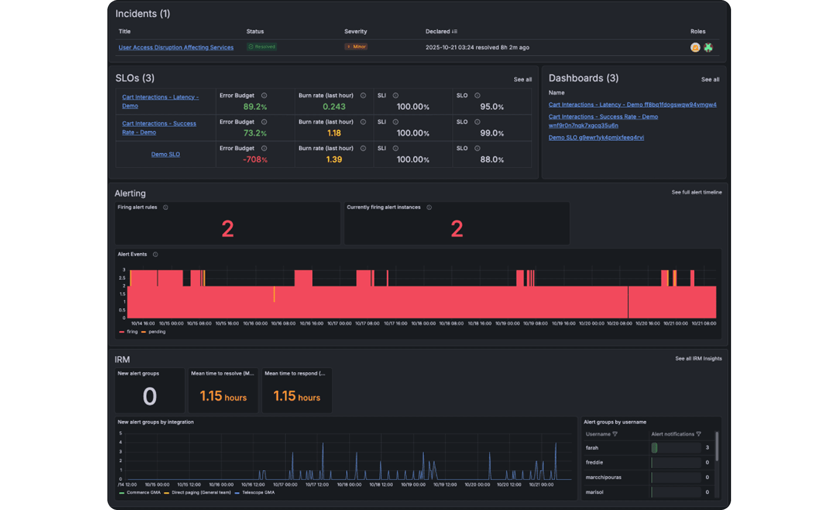Click the orange role avatar icon

tap(695, 48)
